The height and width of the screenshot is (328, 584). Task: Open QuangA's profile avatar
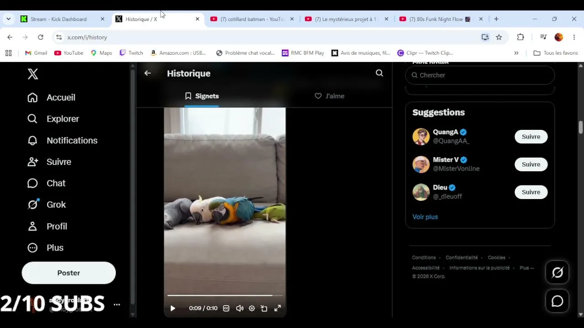[x=421, y=137]
